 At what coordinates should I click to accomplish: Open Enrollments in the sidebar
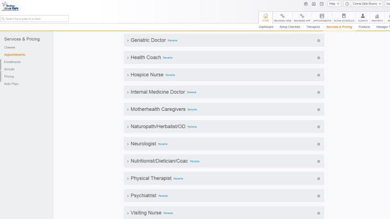click(12, 62)
